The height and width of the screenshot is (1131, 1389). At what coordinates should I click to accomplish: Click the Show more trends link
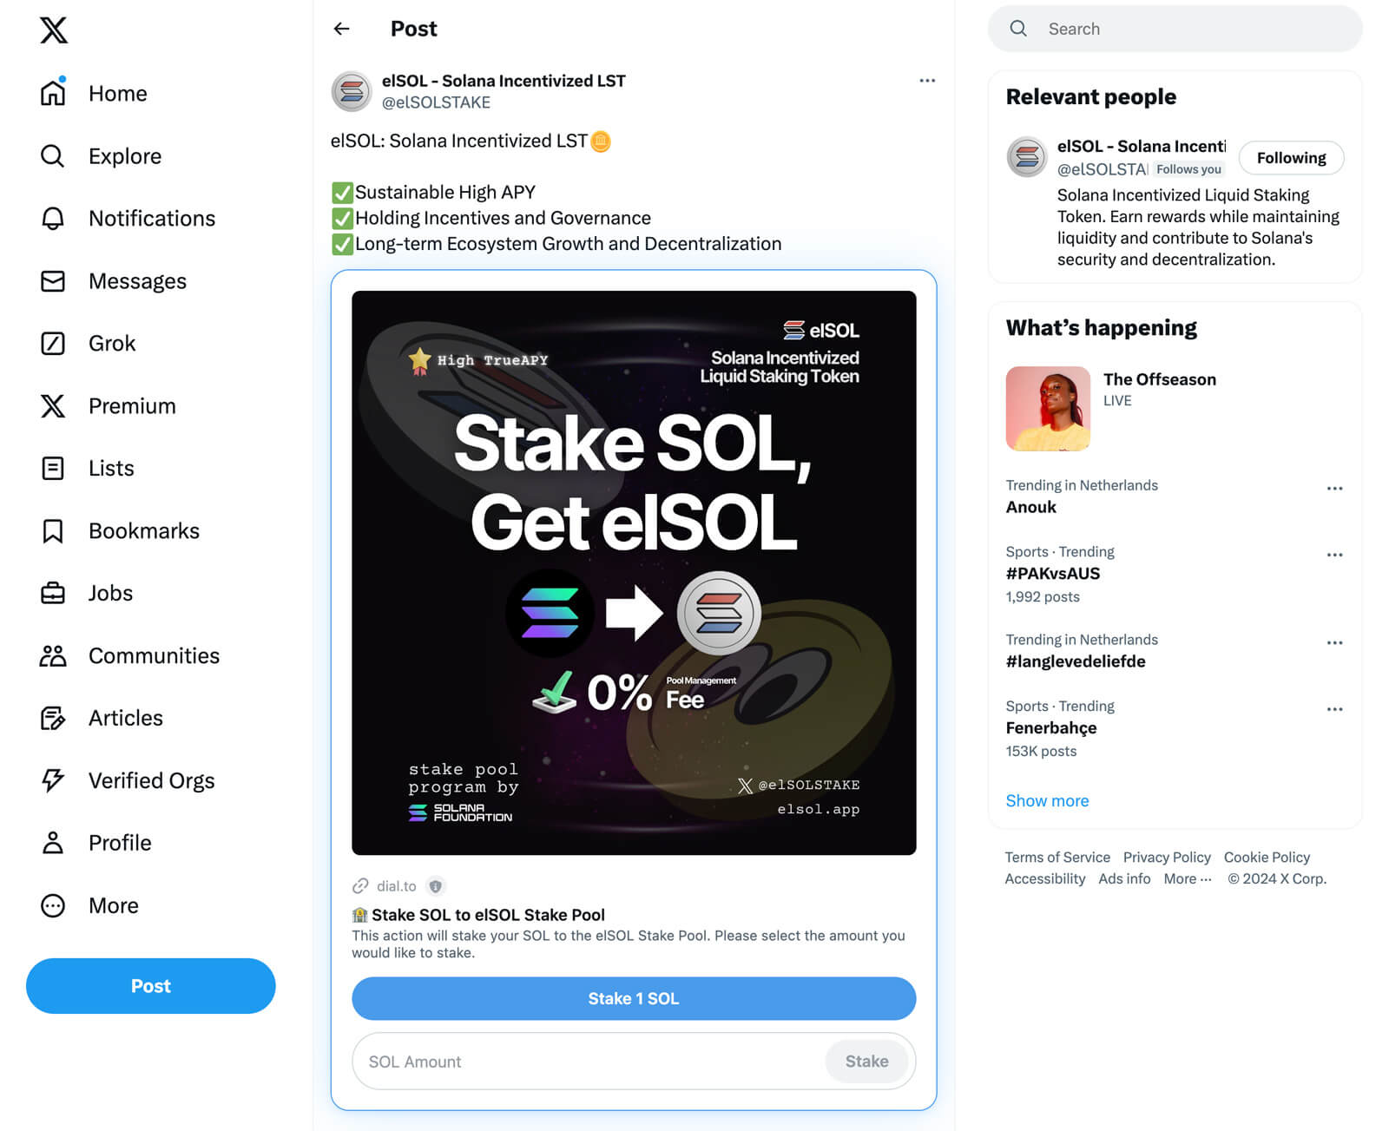coord(1047,800)
